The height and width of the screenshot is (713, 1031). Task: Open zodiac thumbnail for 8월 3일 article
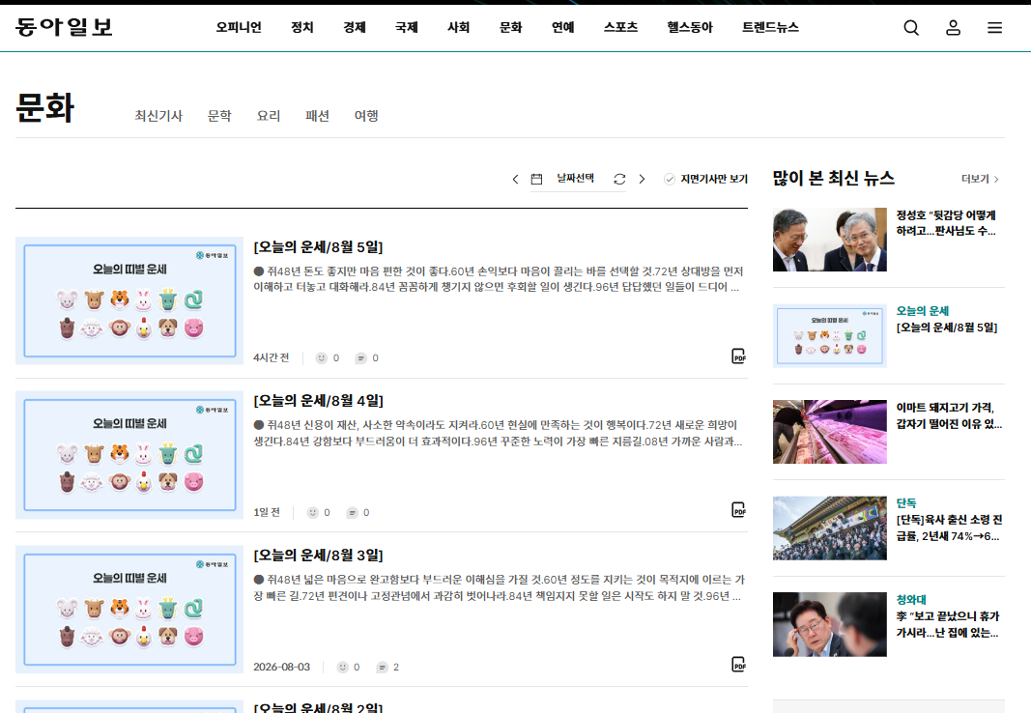(129, 610)
